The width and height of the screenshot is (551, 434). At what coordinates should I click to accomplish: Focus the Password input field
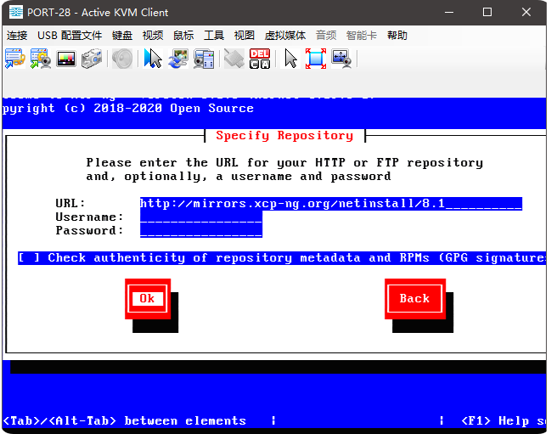tap(201, 231)
